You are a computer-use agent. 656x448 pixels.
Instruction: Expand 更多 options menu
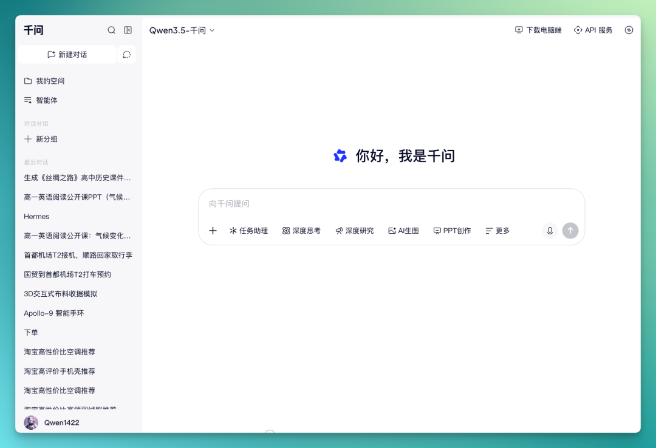click(497, 231)
